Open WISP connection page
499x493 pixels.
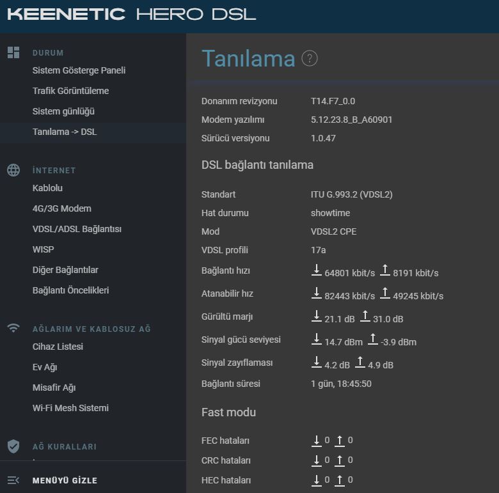[x=44, y=249]
